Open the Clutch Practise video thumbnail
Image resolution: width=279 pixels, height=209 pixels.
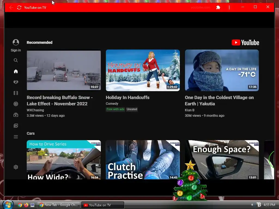[143, 159]
